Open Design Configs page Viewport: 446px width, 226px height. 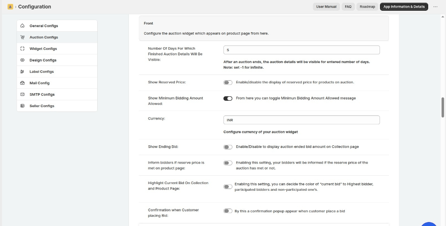(x=57, y=60)
